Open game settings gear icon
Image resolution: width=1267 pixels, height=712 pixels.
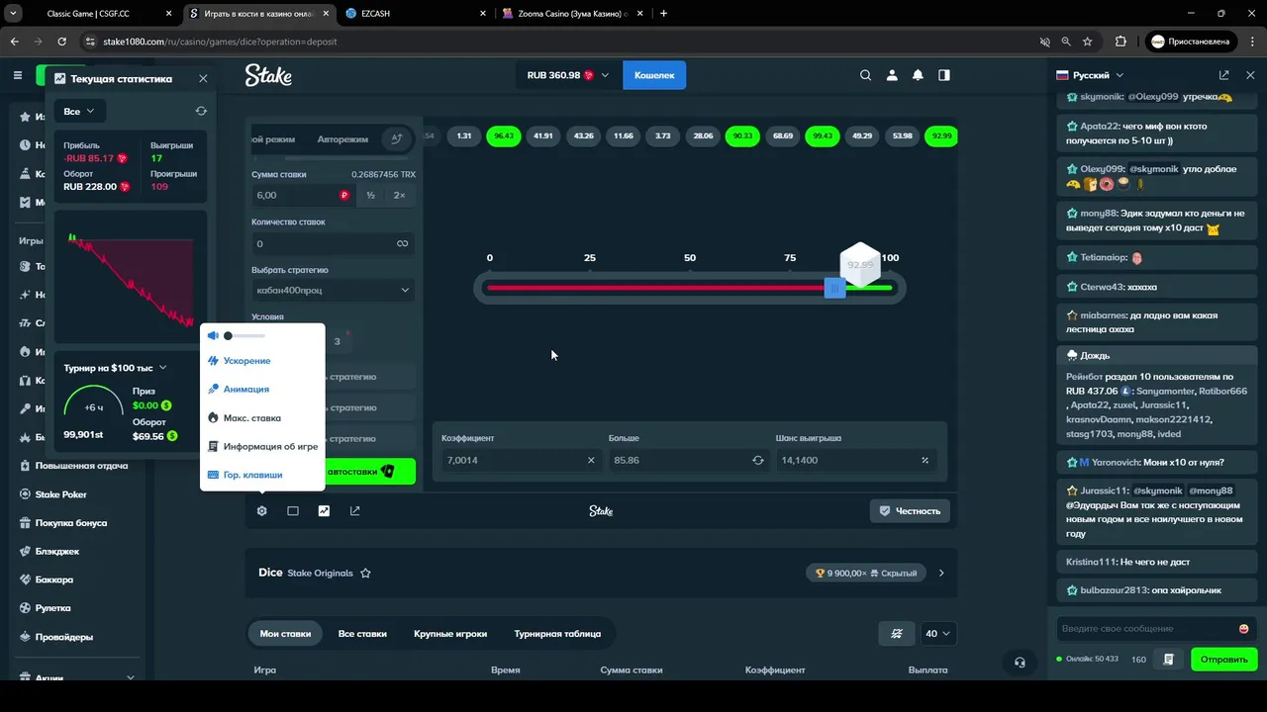click(x=261, y=511)
